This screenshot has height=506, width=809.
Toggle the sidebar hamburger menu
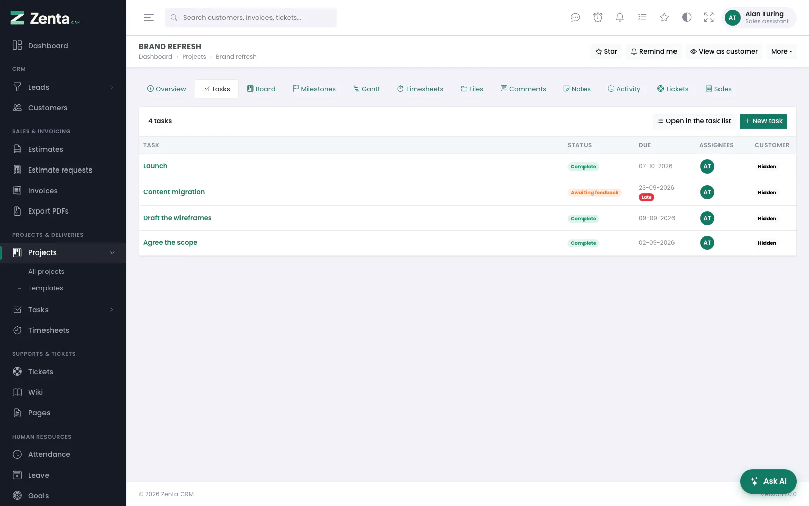tap(149, 18)
